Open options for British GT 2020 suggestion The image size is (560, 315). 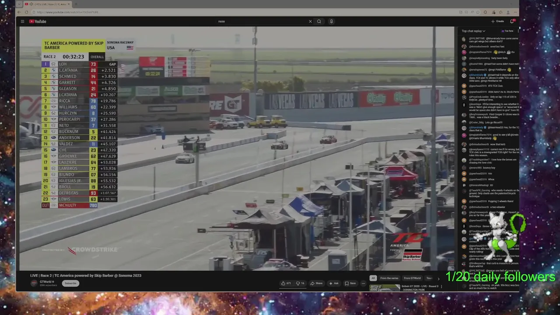click(x=441, y=287)
